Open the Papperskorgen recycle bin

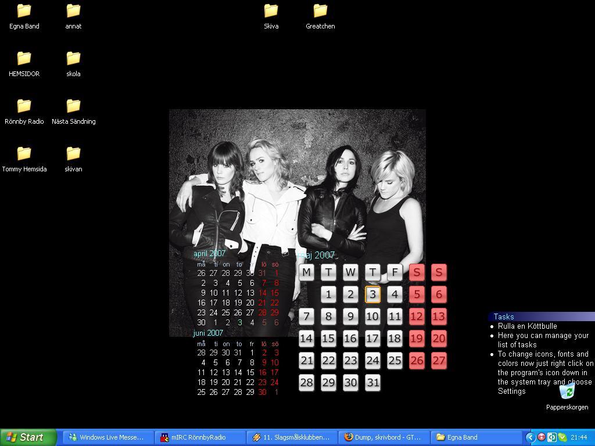[x=567, y=392]
